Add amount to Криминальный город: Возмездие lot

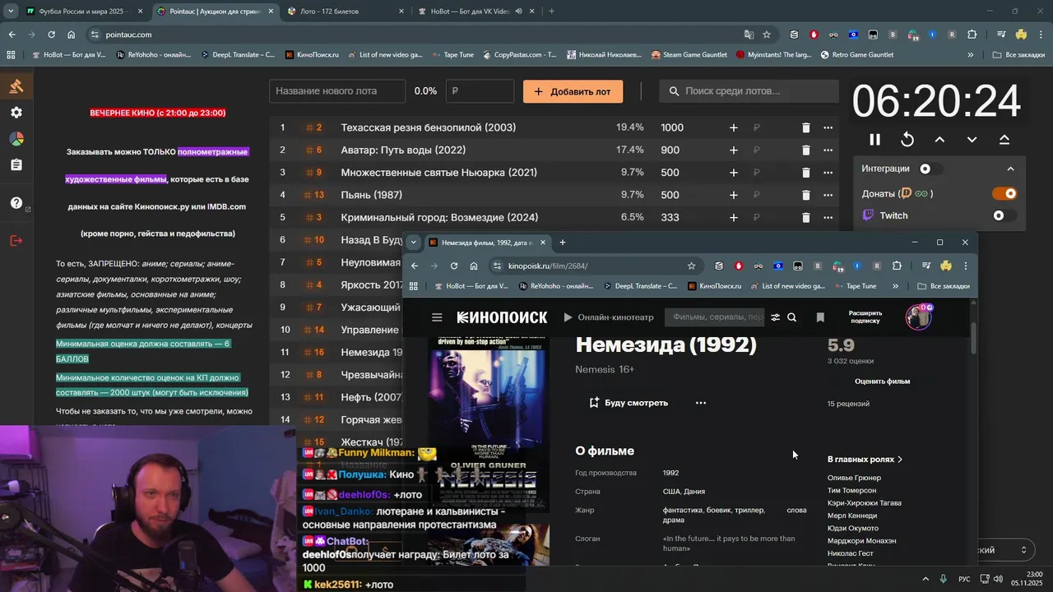click(734, 217)
